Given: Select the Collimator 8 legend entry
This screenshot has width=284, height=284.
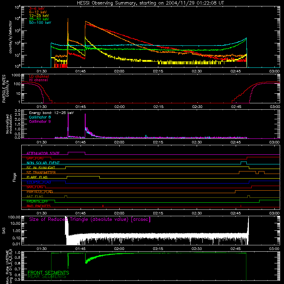Looking at the screenshot, I should pyautogui.click(x=40, y=117).
